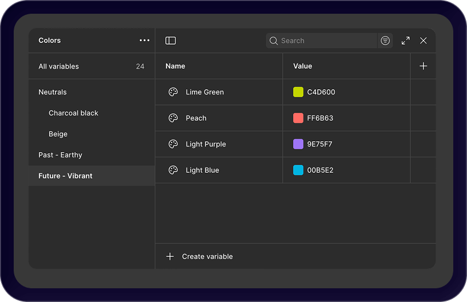Open the Peach FF6B63 color swatch
This screenshot has width=467, height=302.
[298, 118]
